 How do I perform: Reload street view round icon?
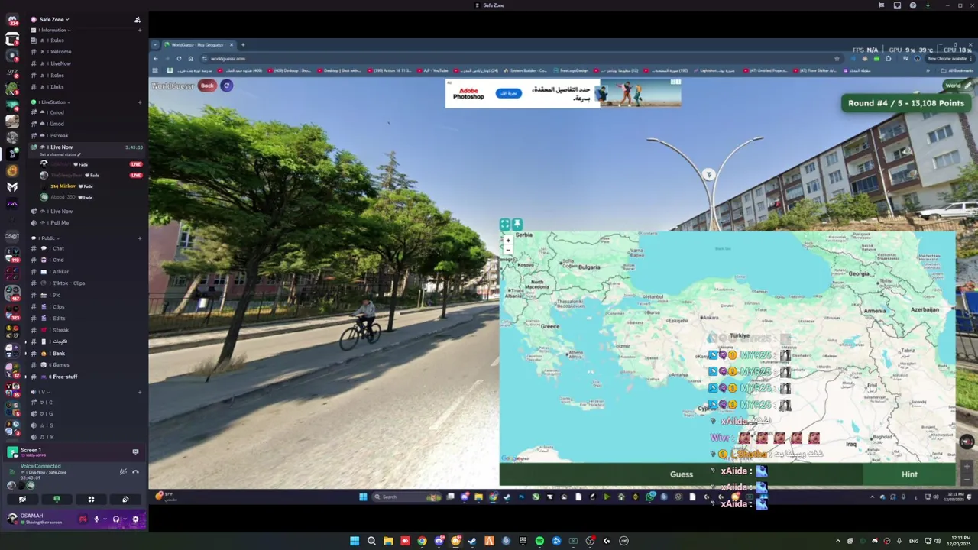(226, 86)
